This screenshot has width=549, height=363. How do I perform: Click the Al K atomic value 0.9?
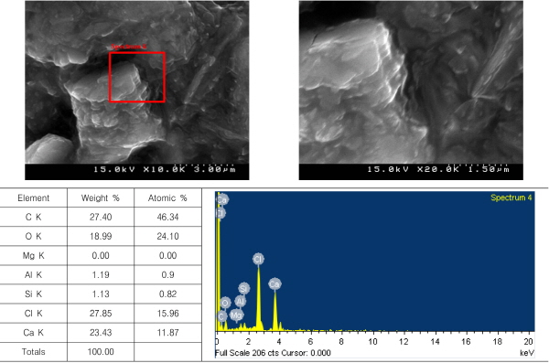point(167,275)
